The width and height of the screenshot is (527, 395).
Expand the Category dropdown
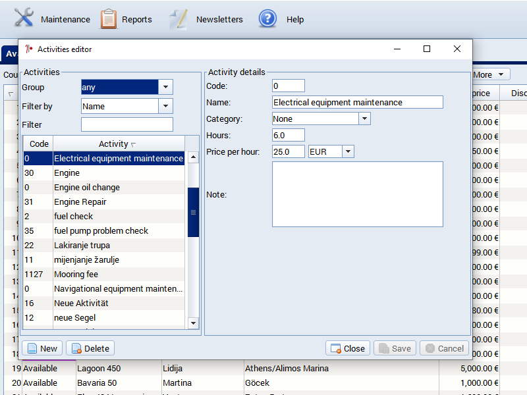pyautogui.click(x=364, y=118)
